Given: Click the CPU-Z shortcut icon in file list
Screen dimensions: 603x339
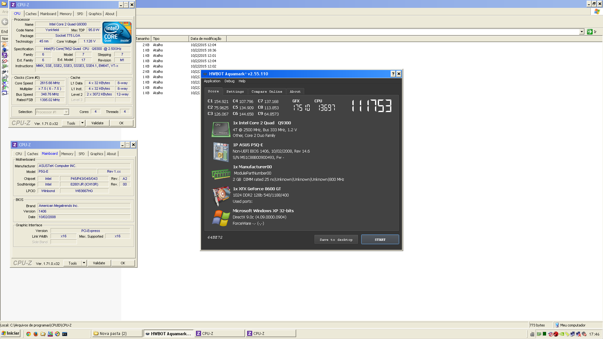Looking at the screenshot, I should 4,55.
